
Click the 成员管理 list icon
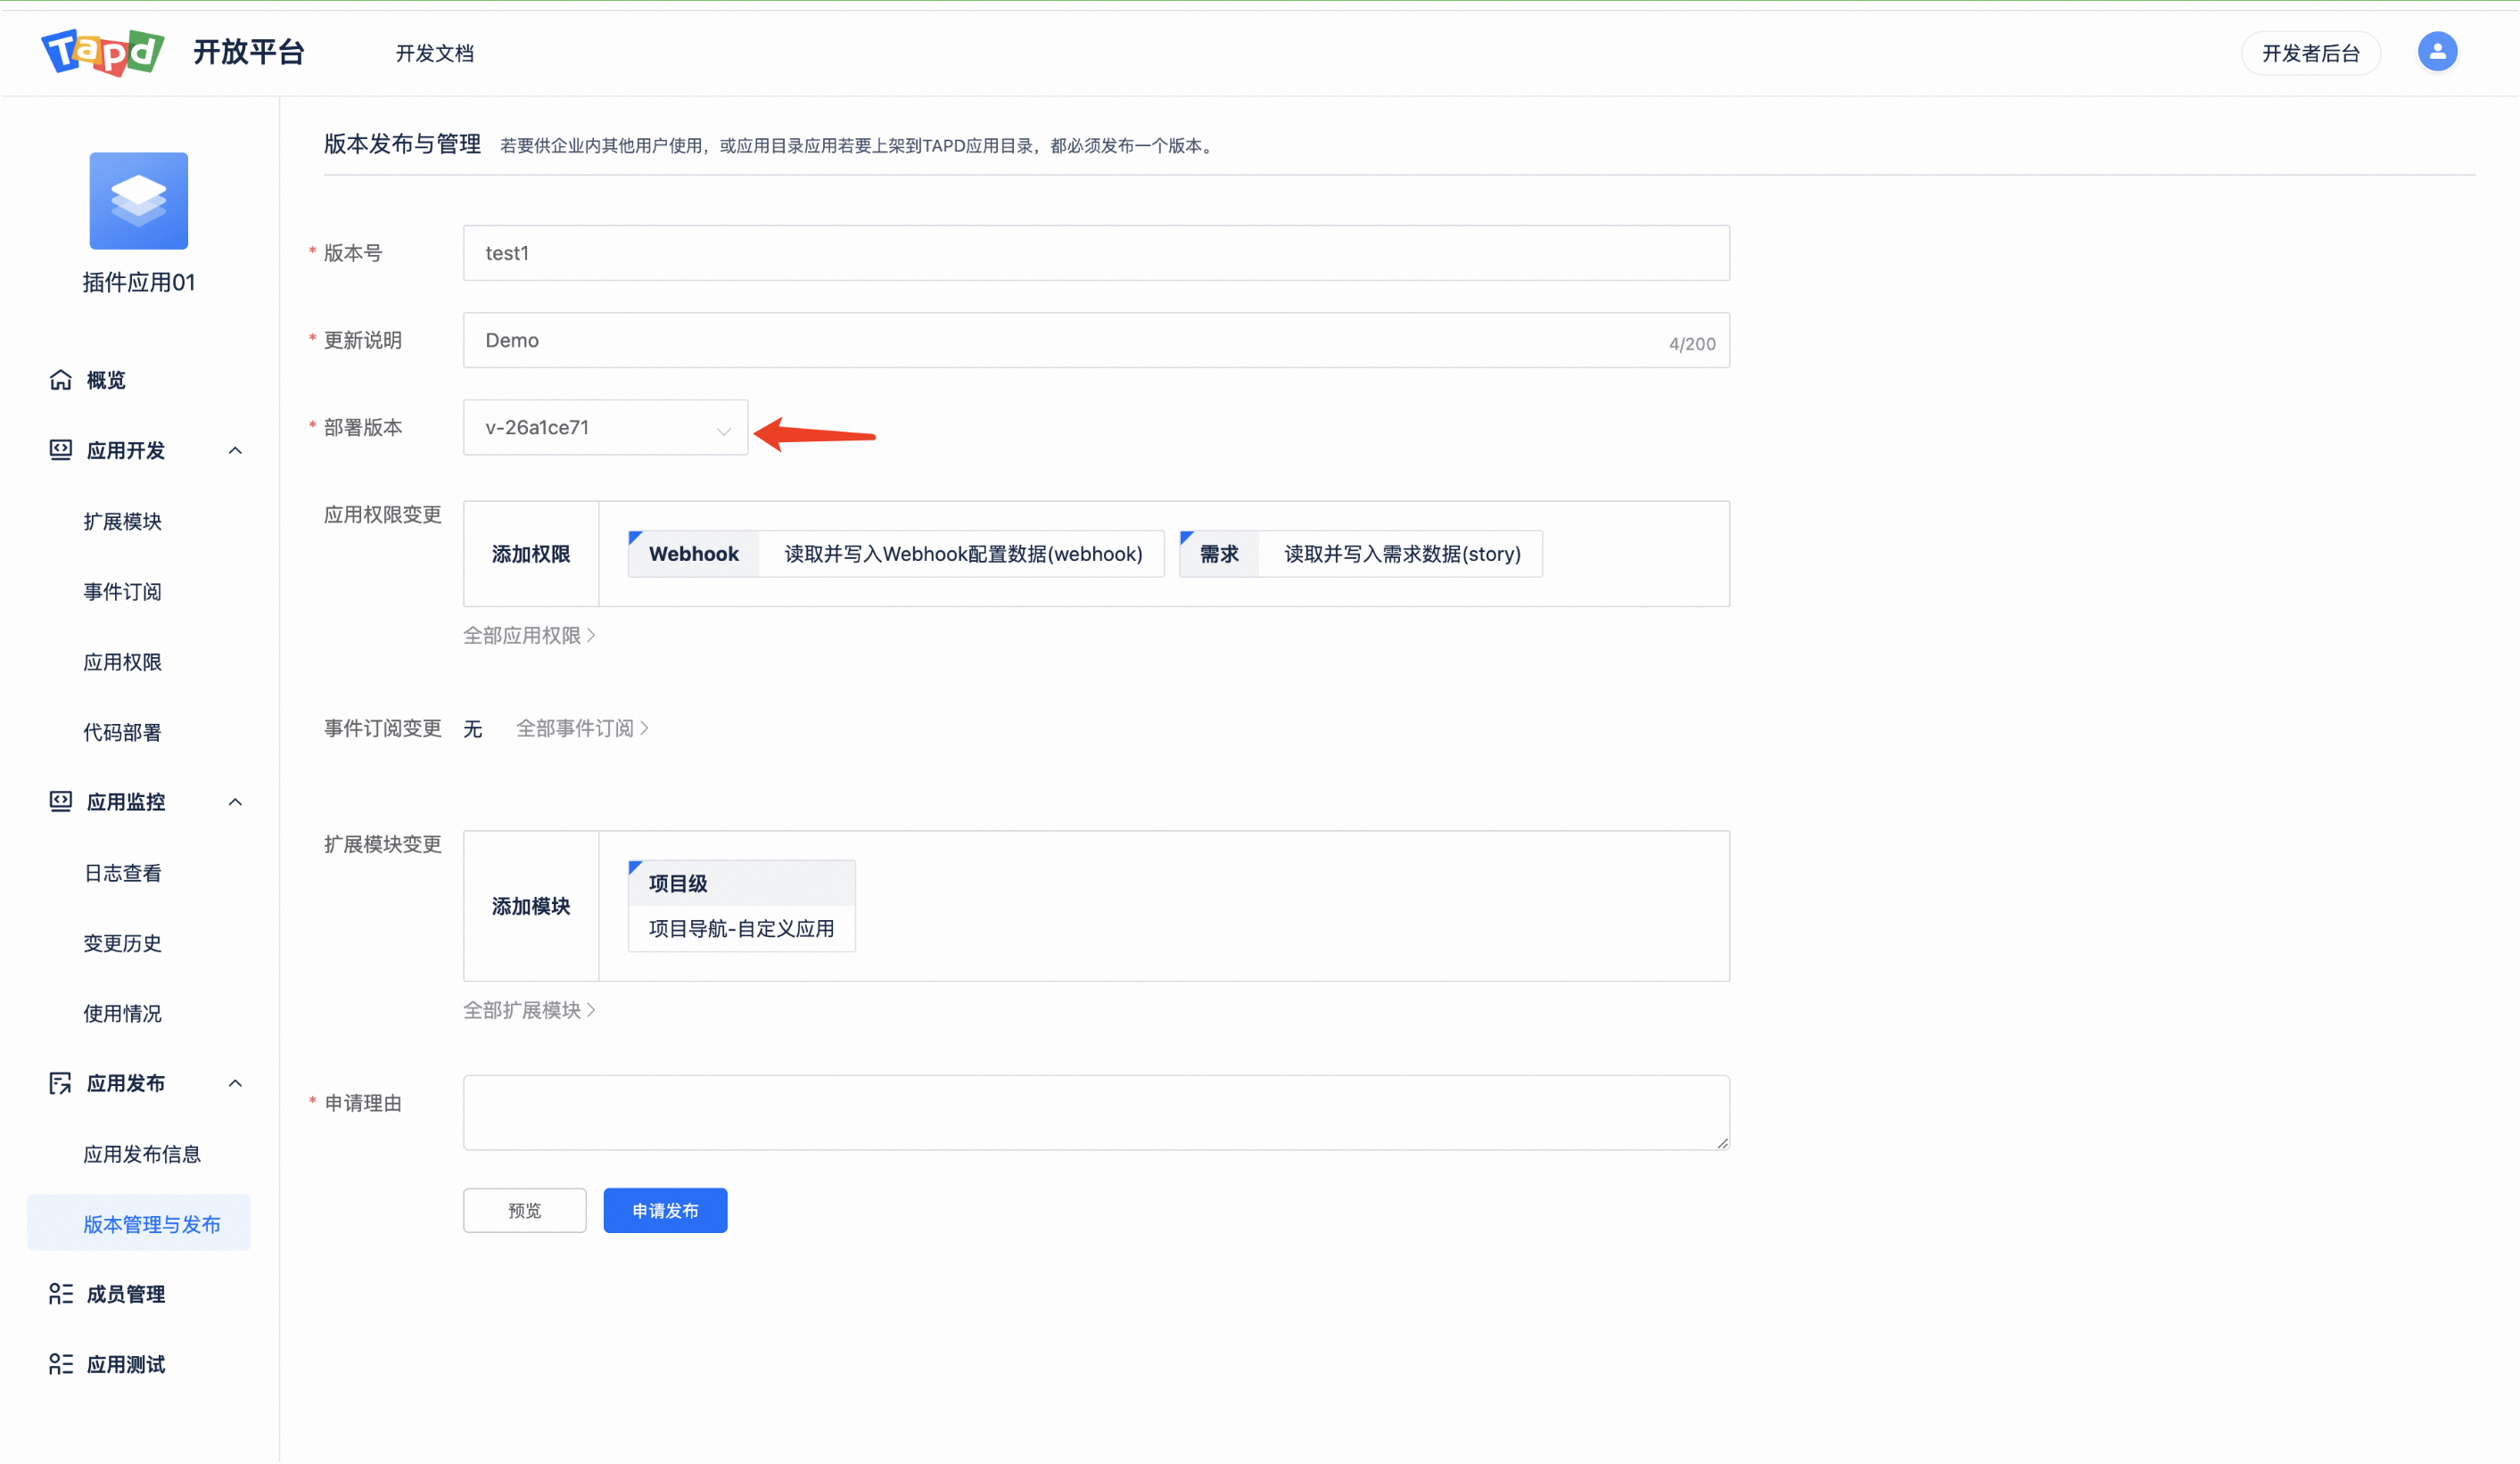(x=61, y=1294)
